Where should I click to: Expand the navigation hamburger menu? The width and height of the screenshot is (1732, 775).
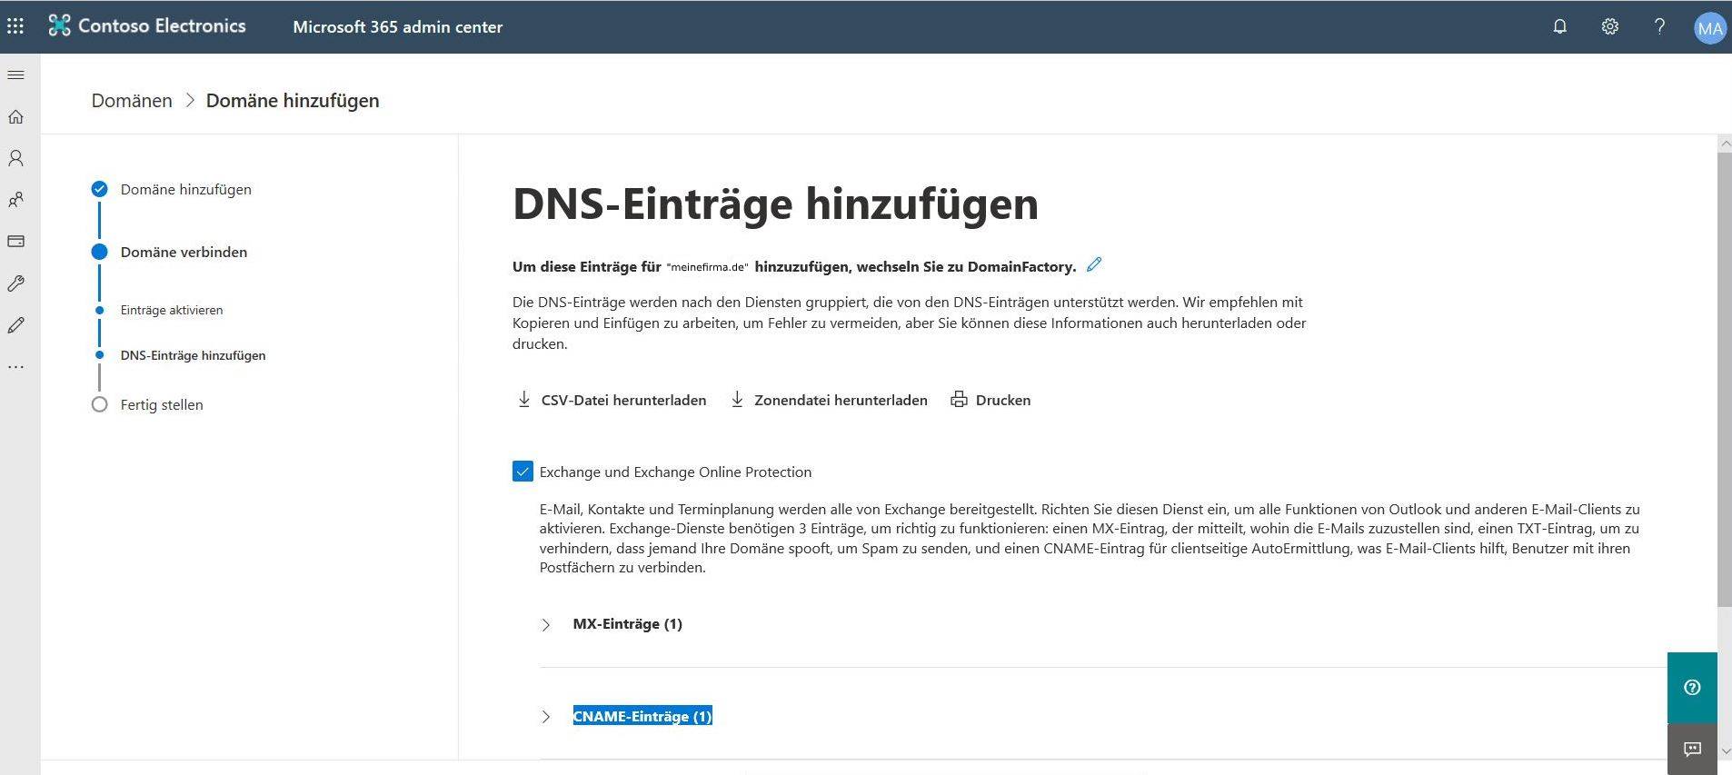click(x=15, y=75)
